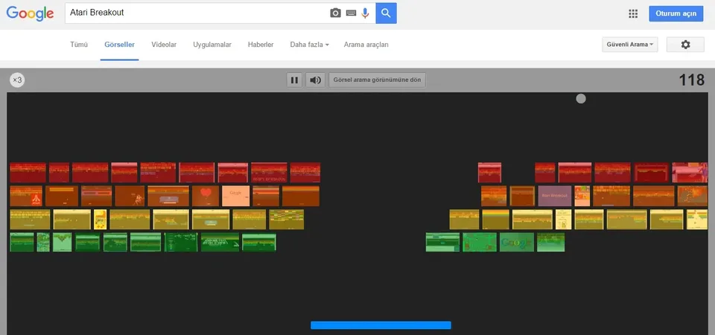Screen dimensions: 715x335
Task: Click the blue paddle bar
Action: click(x=381, y=325)
